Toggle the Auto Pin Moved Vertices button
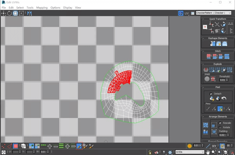The height and width of the screenshot is (155, 235). click(220, 109)
